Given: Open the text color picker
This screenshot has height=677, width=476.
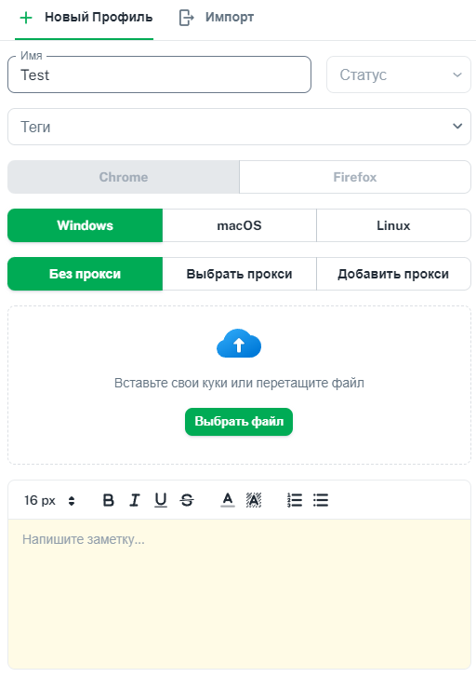Looking at the screenshot, I should pyautogui.click(x=228, y=500).
